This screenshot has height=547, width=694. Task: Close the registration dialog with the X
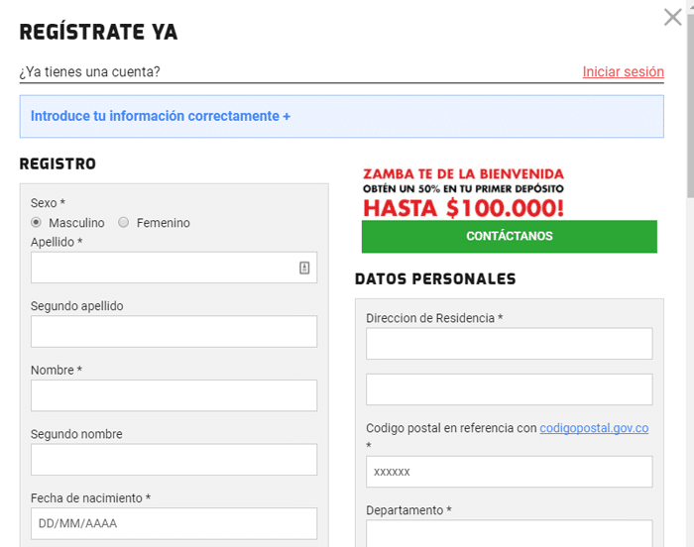(672, 18)
